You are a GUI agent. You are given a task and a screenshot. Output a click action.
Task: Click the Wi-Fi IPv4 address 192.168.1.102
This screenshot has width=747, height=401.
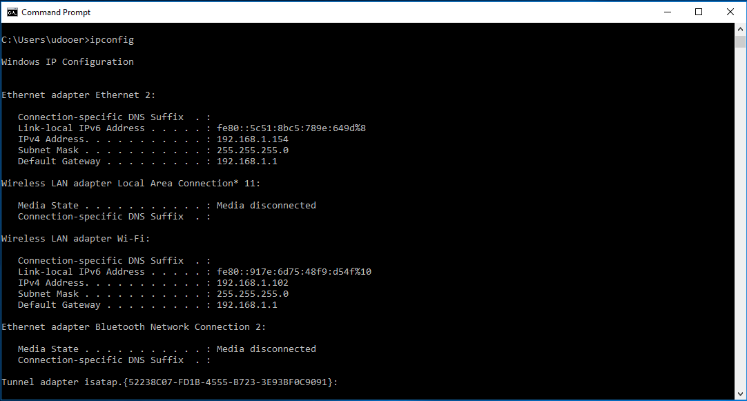[x=253, y=282]
